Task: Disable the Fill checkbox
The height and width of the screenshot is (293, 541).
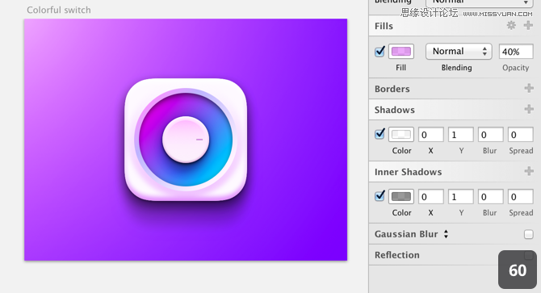Action: click(x=380, y=52)
